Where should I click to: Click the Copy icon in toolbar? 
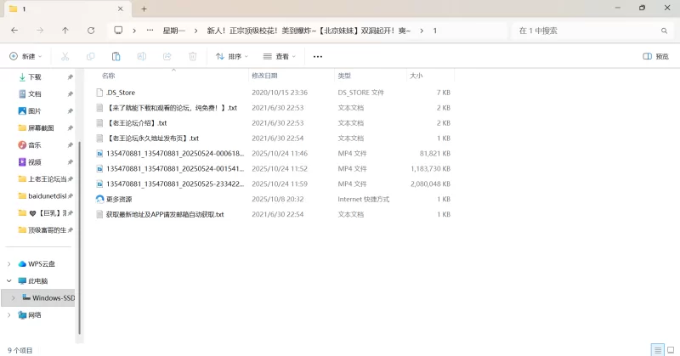[x=90, y=57]
